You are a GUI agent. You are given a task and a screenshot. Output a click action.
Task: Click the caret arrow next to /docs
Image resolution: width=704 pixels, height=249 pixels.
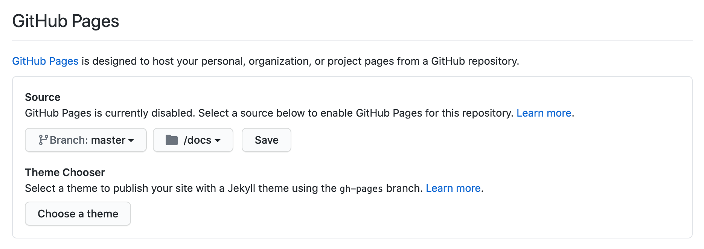[x=218, y=141]
